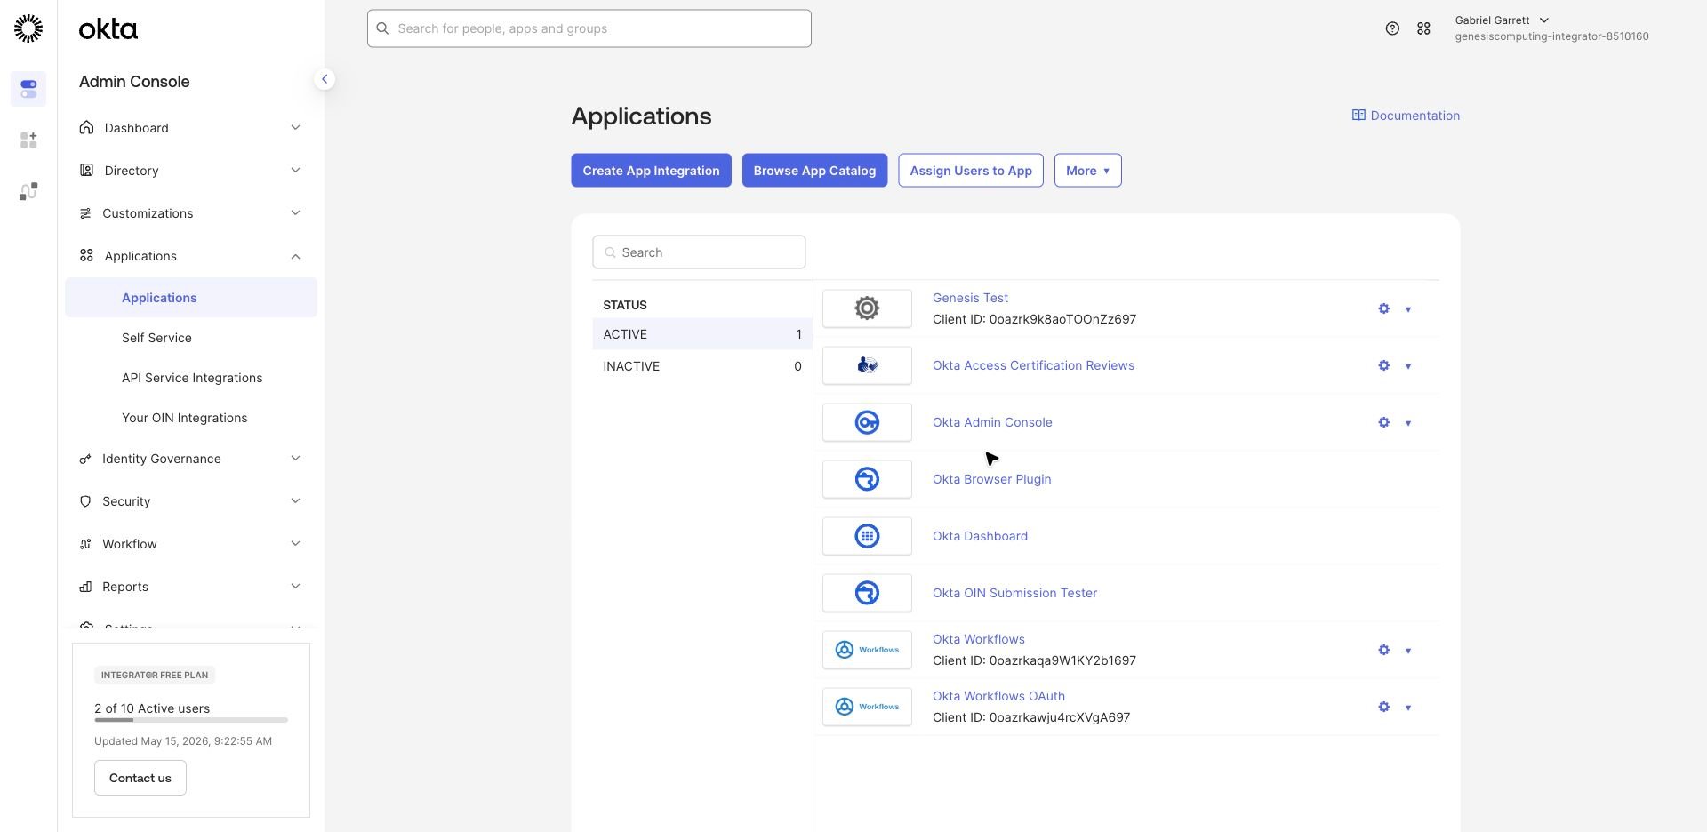Open the help question mark icon

(1392, 28)
